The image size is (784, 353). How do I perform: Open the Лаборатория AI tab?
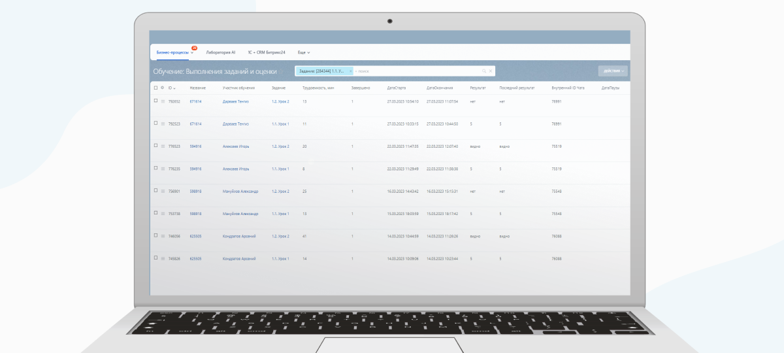point(221,52)
